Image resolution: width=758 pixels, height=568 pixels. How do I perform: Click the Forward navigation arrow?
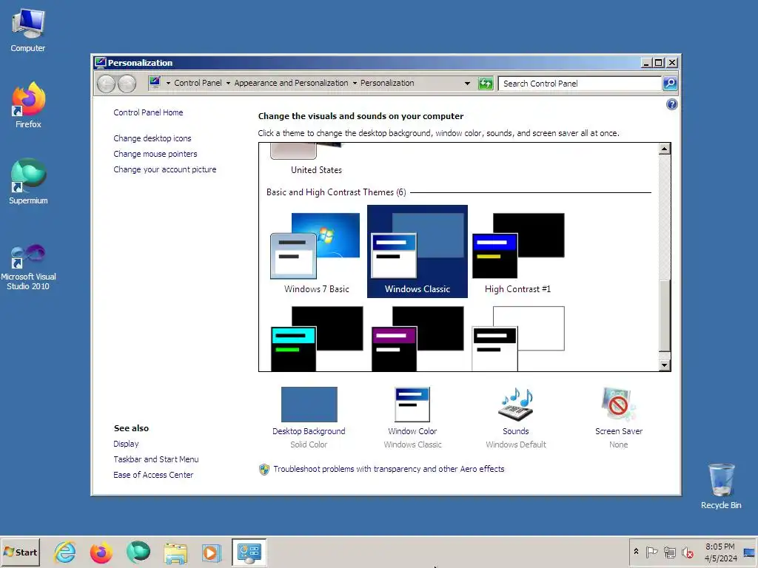tap(127, 84)
